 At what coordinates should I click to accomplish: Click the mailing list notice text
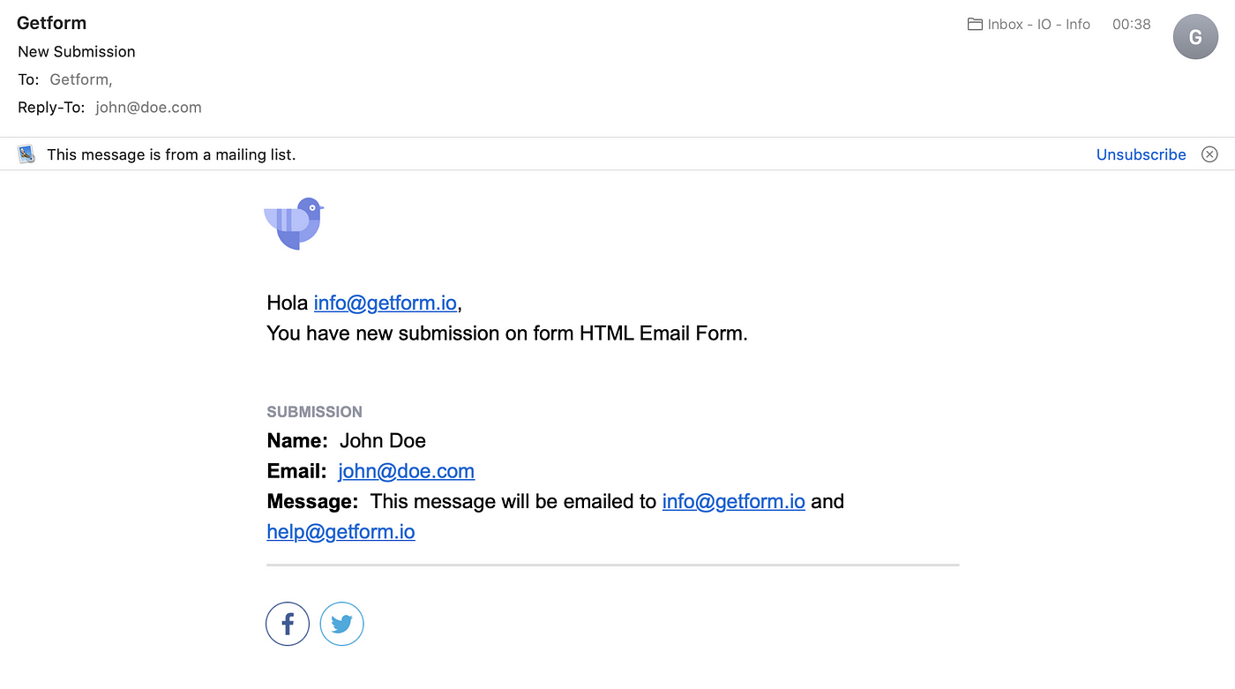[171, 154]
